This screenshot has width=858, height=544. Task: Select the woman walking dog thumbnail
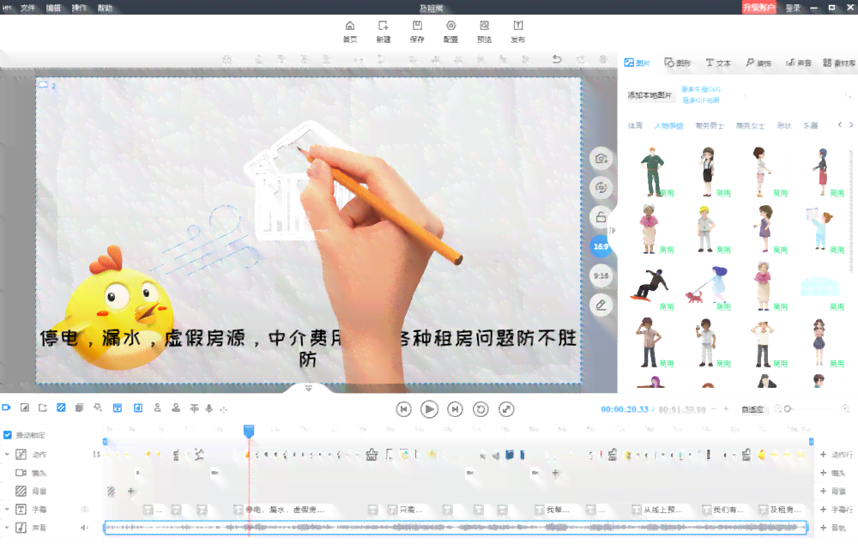[708, 285]
